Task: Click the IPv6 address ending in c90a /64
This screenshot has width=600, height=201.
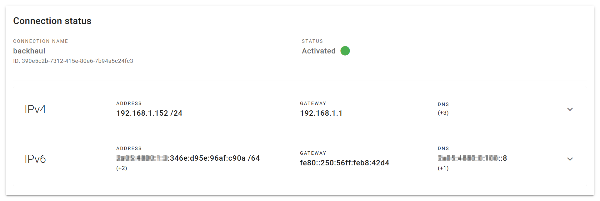Action: point(188,158)
